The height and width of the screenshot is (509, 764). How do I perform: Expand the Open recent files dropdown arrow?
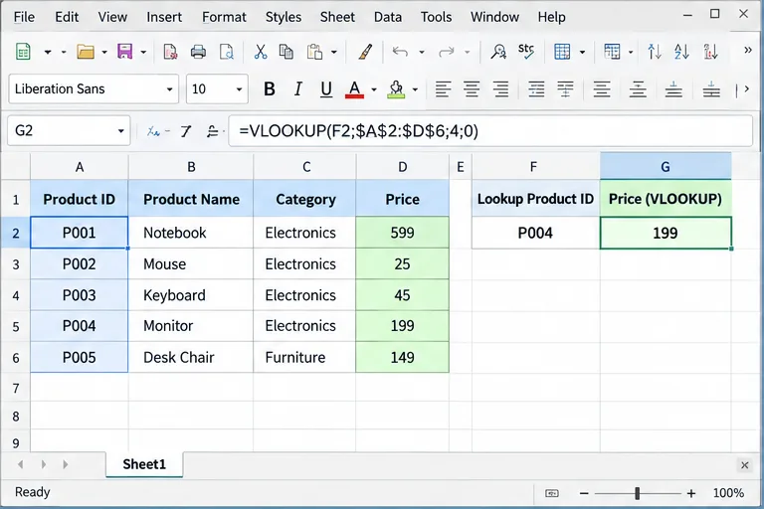(104, 52)
